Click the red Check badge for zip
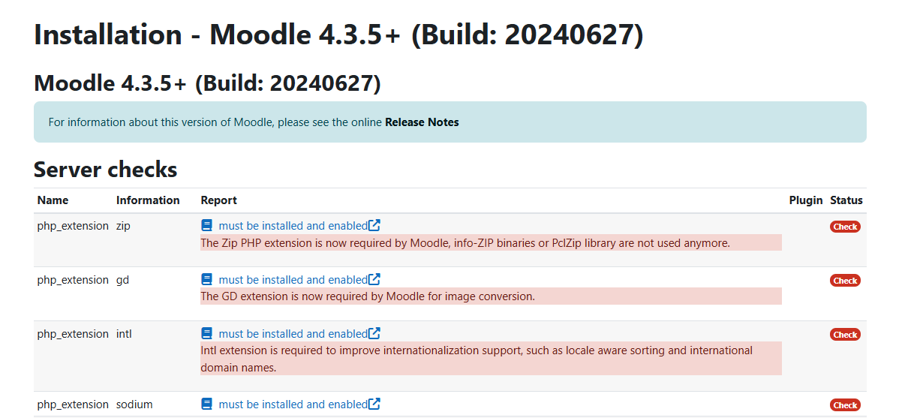The width and height of the screenshot is (917, 418). click(x=845, y=227)
